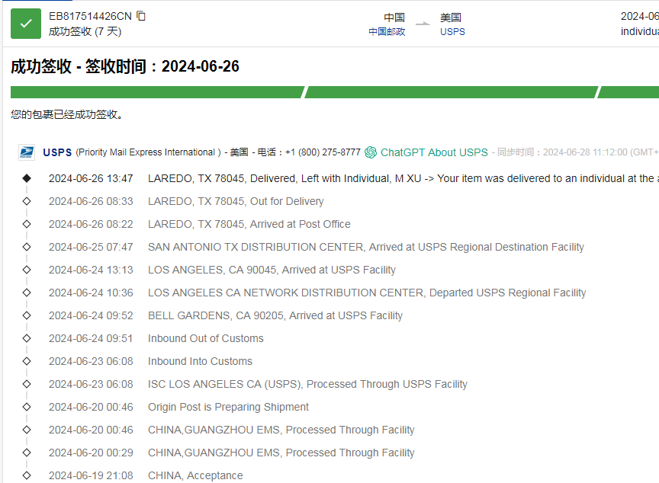
Task: Click the LOS ANGELES CA NETWORK DISTRIBUTION CENTER text
Action: pyautogui.click(x=367, y=293)
